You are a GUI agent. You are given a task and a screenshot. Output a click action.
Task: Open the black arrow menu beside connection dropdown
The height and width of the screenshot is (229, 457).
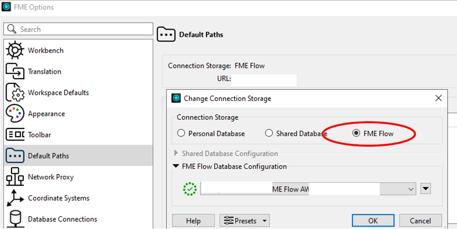(x=426, y=189)
